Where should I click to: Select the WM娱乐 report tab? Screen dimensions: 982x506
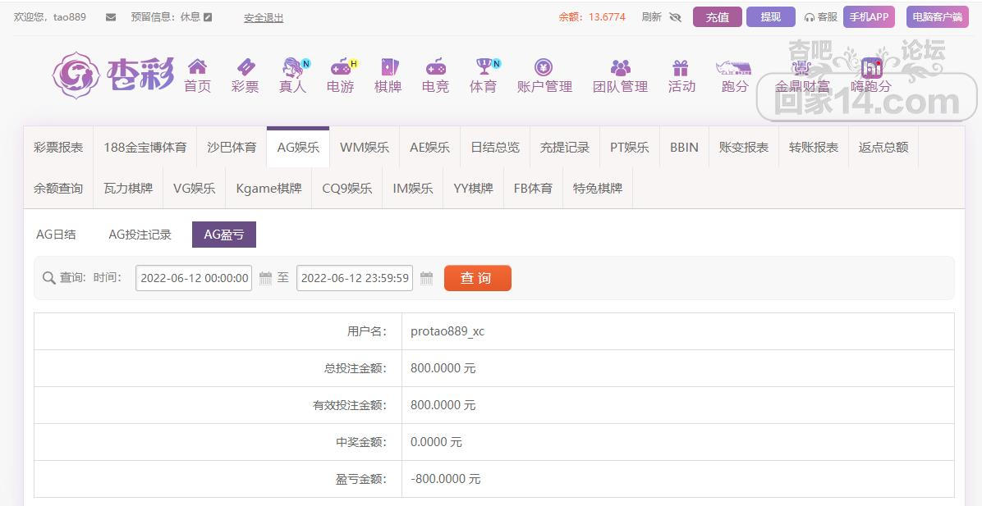coord(364,148)
